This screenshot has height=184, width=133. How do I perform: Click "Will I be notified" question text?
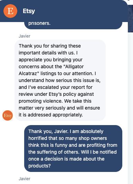(x=99, y=152)
